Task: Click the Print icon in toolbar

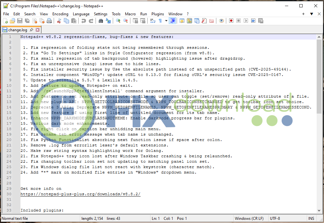Action: (x=49, y=21)
